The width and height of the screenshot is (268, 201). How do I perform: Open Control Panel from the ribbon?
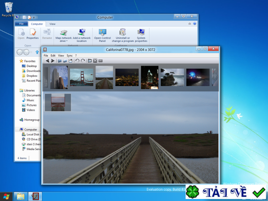102,35
